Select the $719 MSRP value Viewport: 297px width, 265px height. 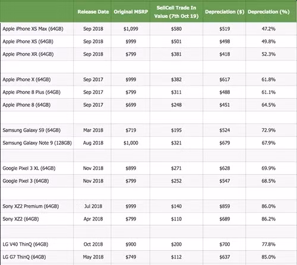[131, 130]
